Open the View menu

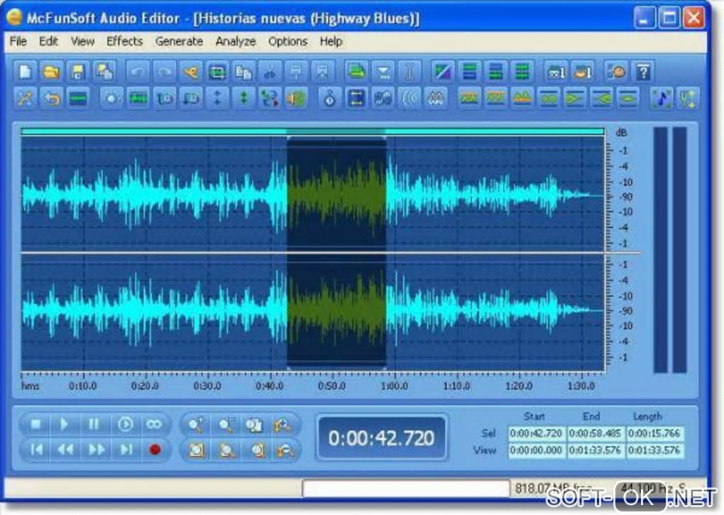[82, 41]
